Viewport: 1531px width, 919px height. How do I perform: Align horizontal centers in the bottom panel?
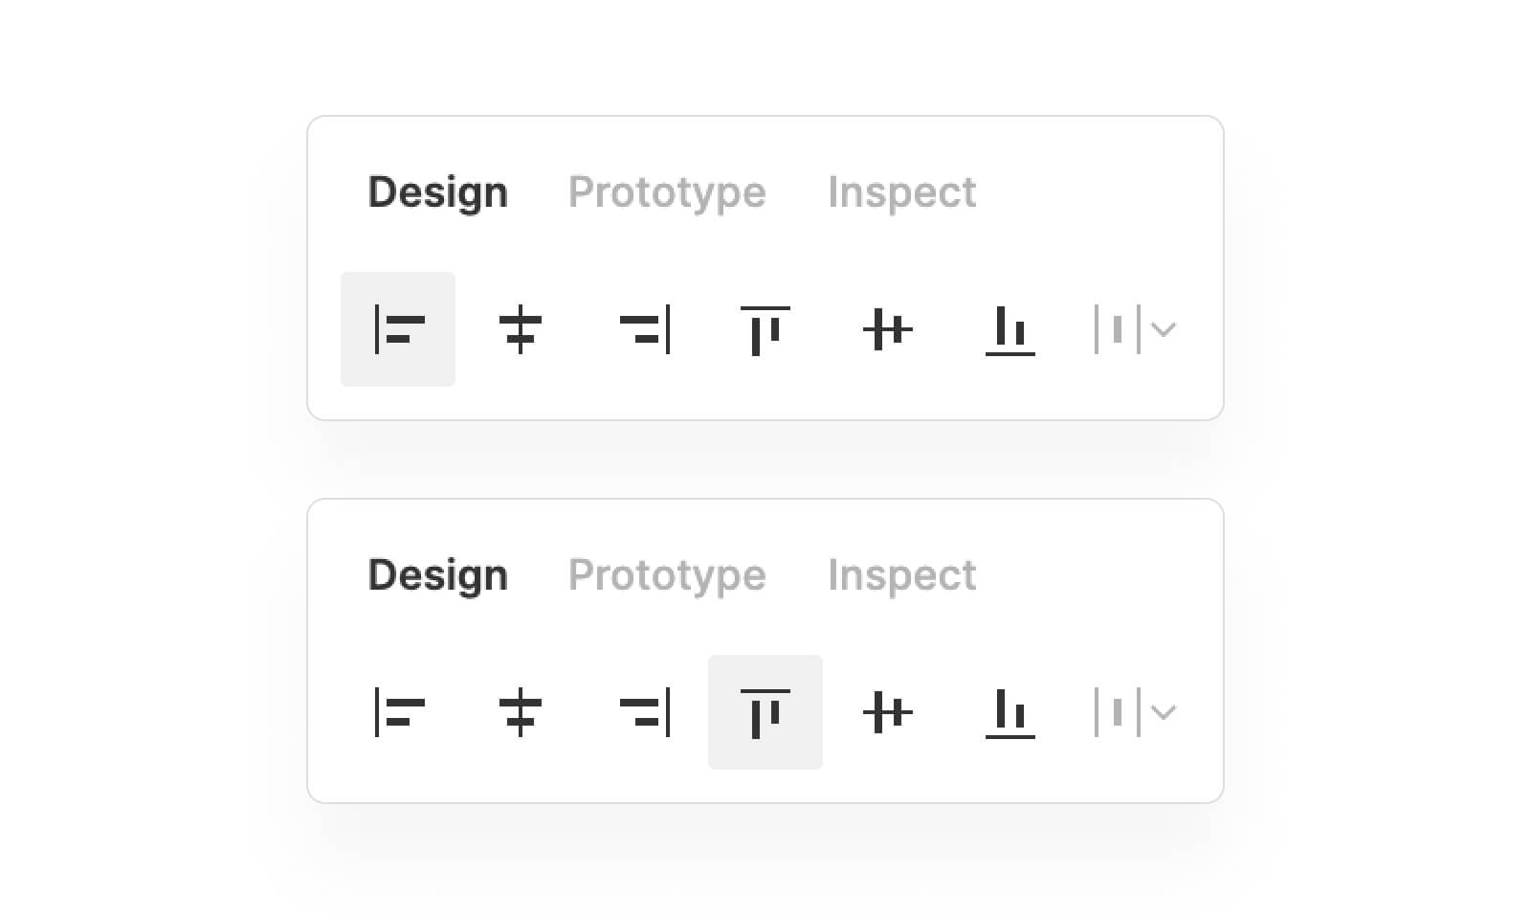(521, 712)
